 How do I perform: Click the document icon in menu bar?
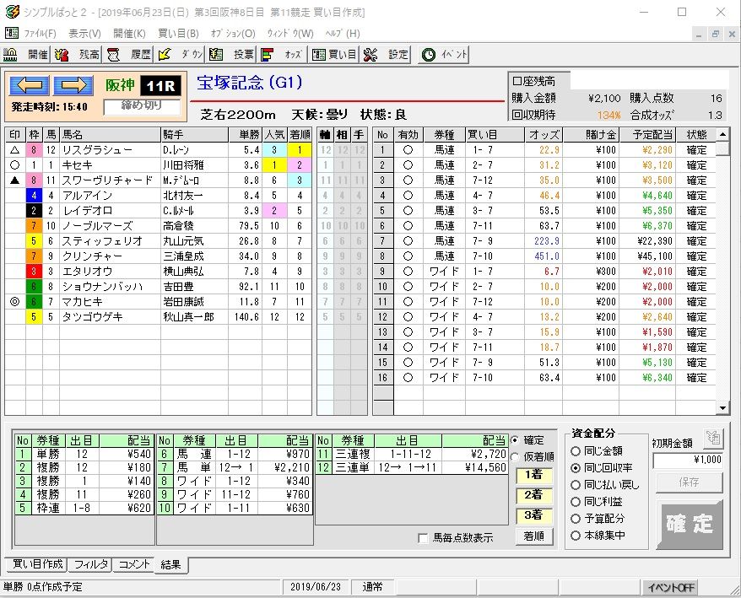pyautogui.click(x=12, y=33)
